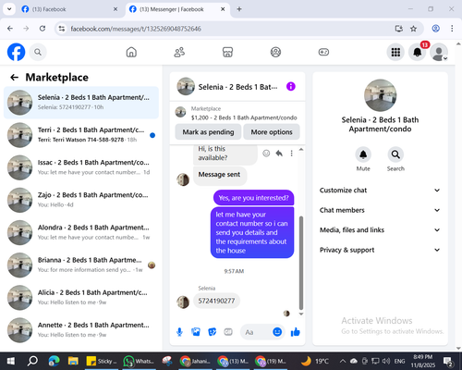462x370 pixels.
Task: Expand Privacy & support section
Action: (x=380, y=250)
